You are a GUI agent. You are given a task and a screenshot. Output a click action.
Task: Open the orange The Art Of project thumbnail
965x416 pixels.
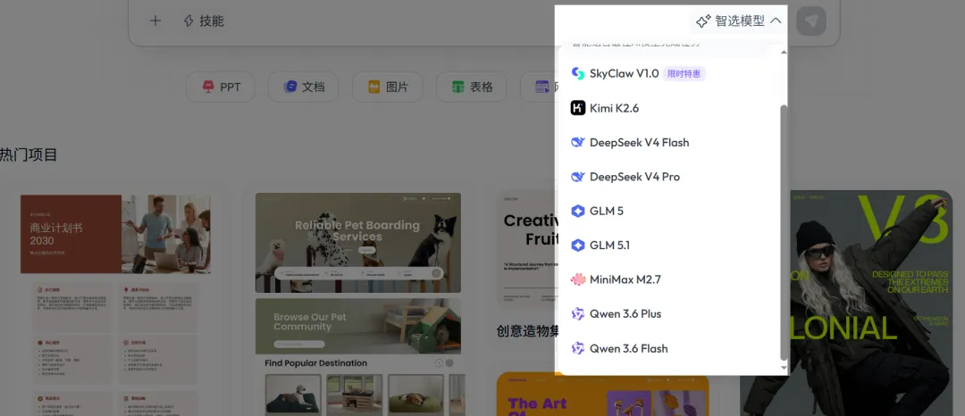[x=602, y=394]
